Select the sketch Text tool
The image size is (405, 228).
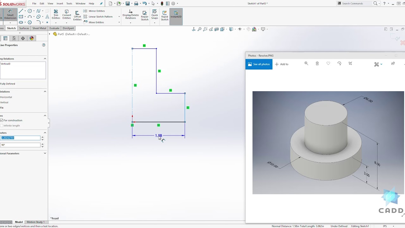(47, 17)
